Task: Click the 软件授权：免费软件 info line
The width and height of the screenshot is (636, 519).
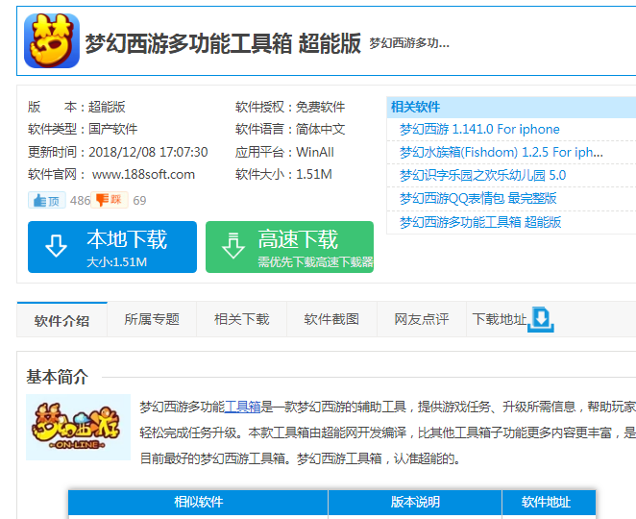Action: (290, 107)
